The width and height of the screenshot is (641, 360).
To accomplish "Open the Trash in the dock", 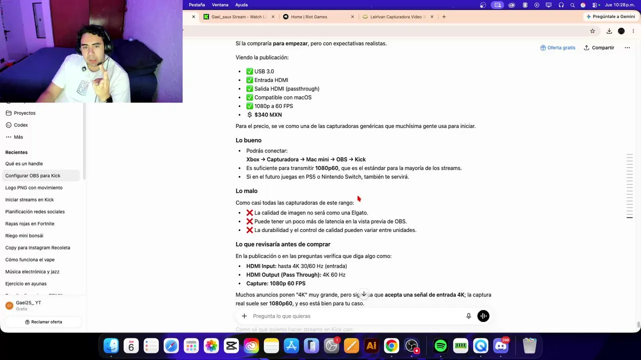I will (x=529, y=345).
